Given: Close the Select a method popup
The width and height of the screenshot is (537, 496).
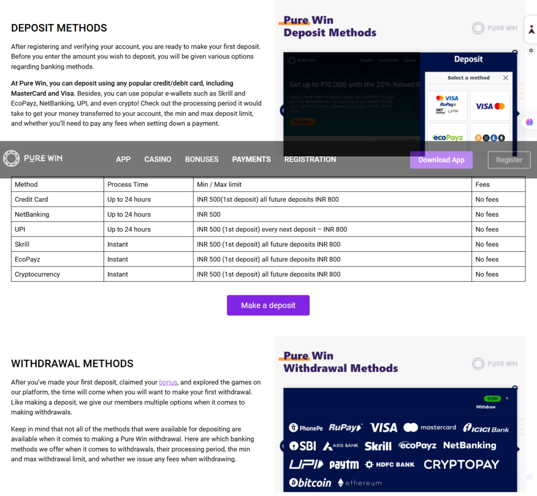Looking at the screenshot, I should pyautogui.click(x=505, y=77).
